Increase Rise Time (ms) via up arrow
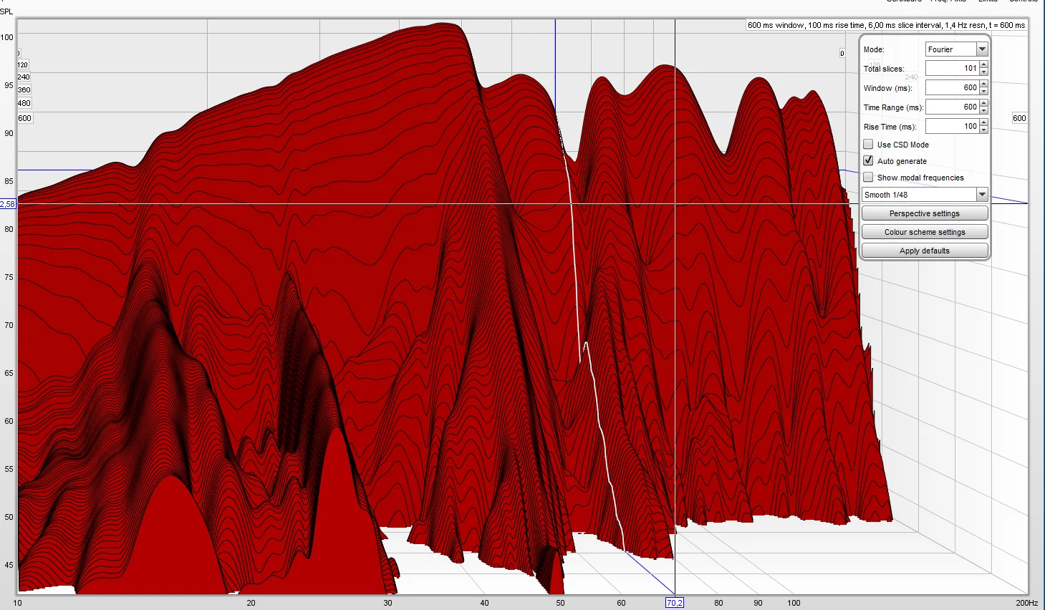Viewport: 1045px width, 610px height. click(984, 122)
